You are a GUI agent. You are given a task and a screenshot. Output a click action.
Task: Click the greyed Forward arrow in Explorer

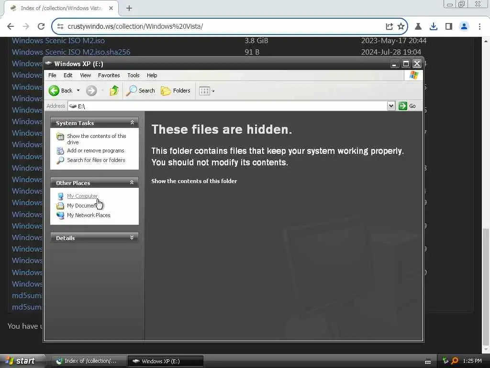click(91, 91)
